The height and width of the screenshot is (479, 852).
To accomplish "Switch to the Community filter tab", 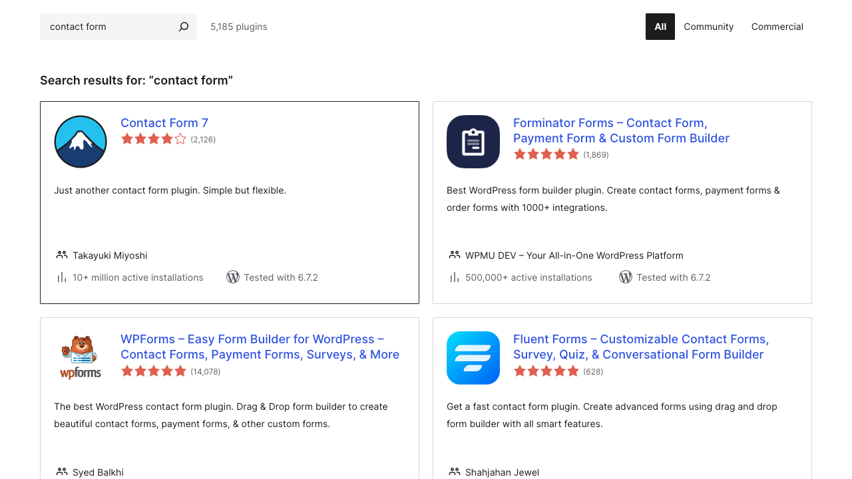I will click(708, 27).
